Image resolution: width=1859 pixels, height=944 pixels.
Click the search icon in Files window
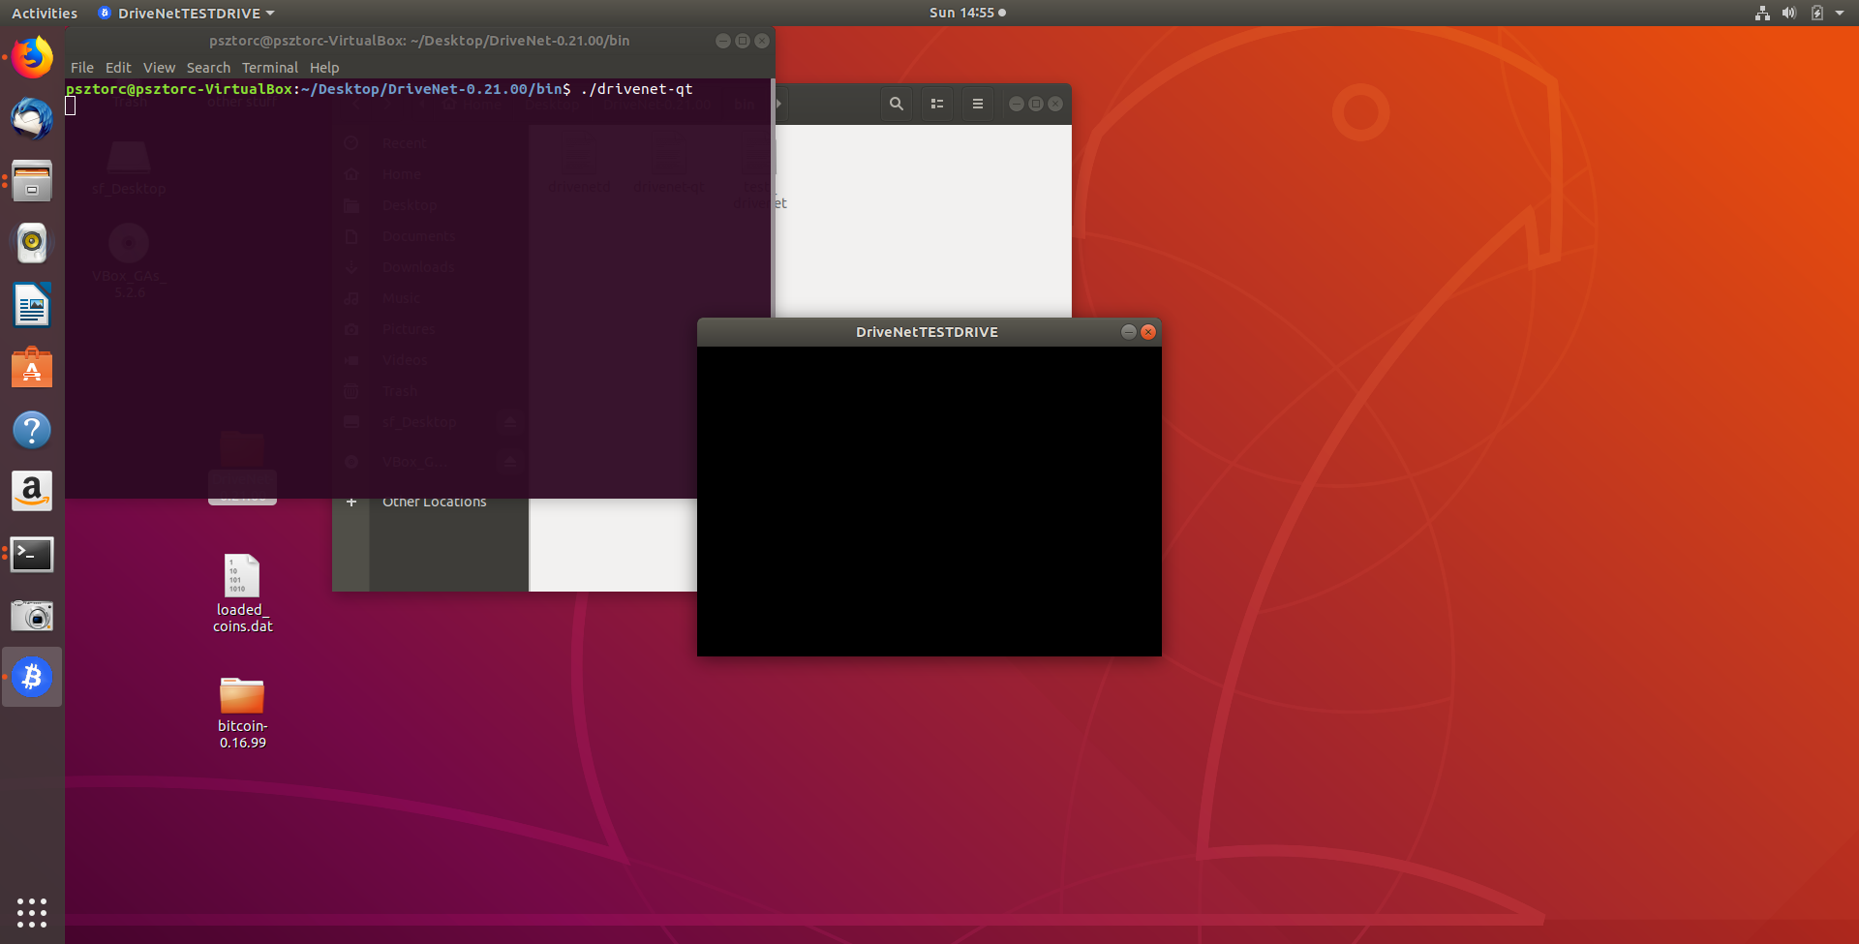coord(897,104)
